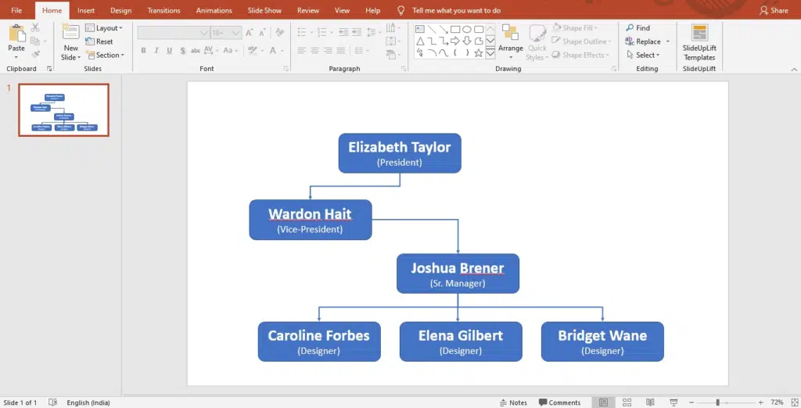Expand the Layout dropdown
This screenshot has width=801, height=408.
[104, 28]
